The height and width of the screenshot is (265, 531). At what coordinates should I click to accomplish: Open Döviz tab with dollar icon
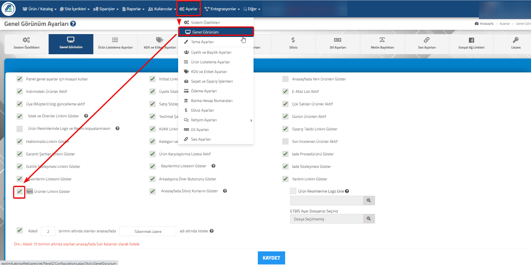coord(293,44)
